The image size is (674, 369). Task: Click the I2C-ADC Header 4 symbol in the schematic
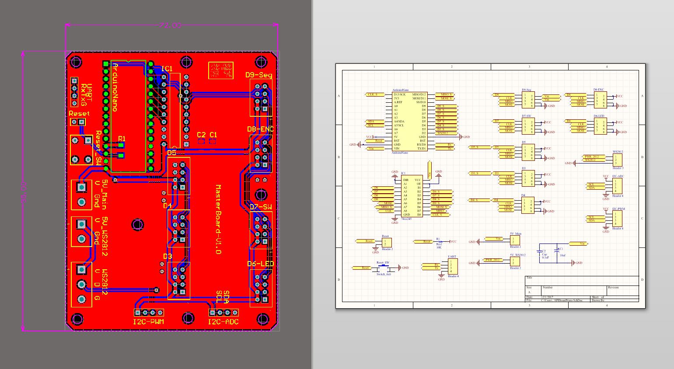618,186
